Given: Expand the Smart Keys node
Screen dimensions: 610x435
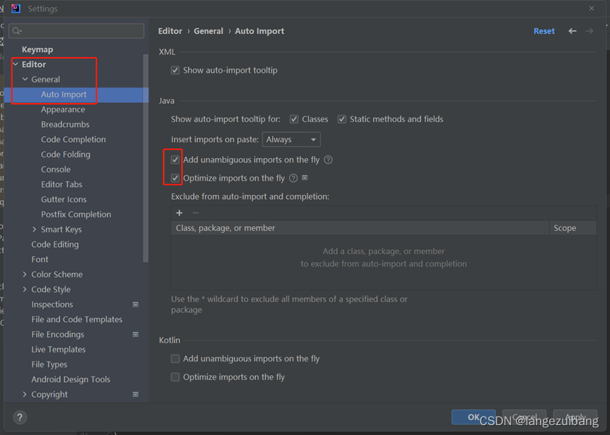Looking at the screenshot, I should click(x=35, y=230).
